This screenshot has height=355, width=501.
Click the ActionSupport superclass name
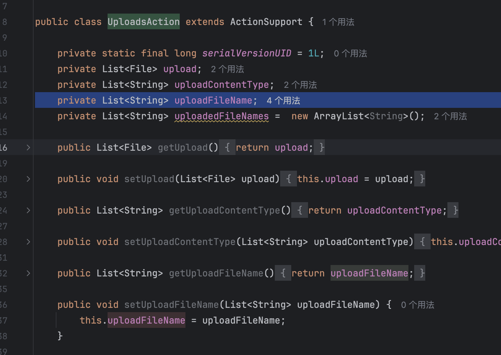click(266, 22)
